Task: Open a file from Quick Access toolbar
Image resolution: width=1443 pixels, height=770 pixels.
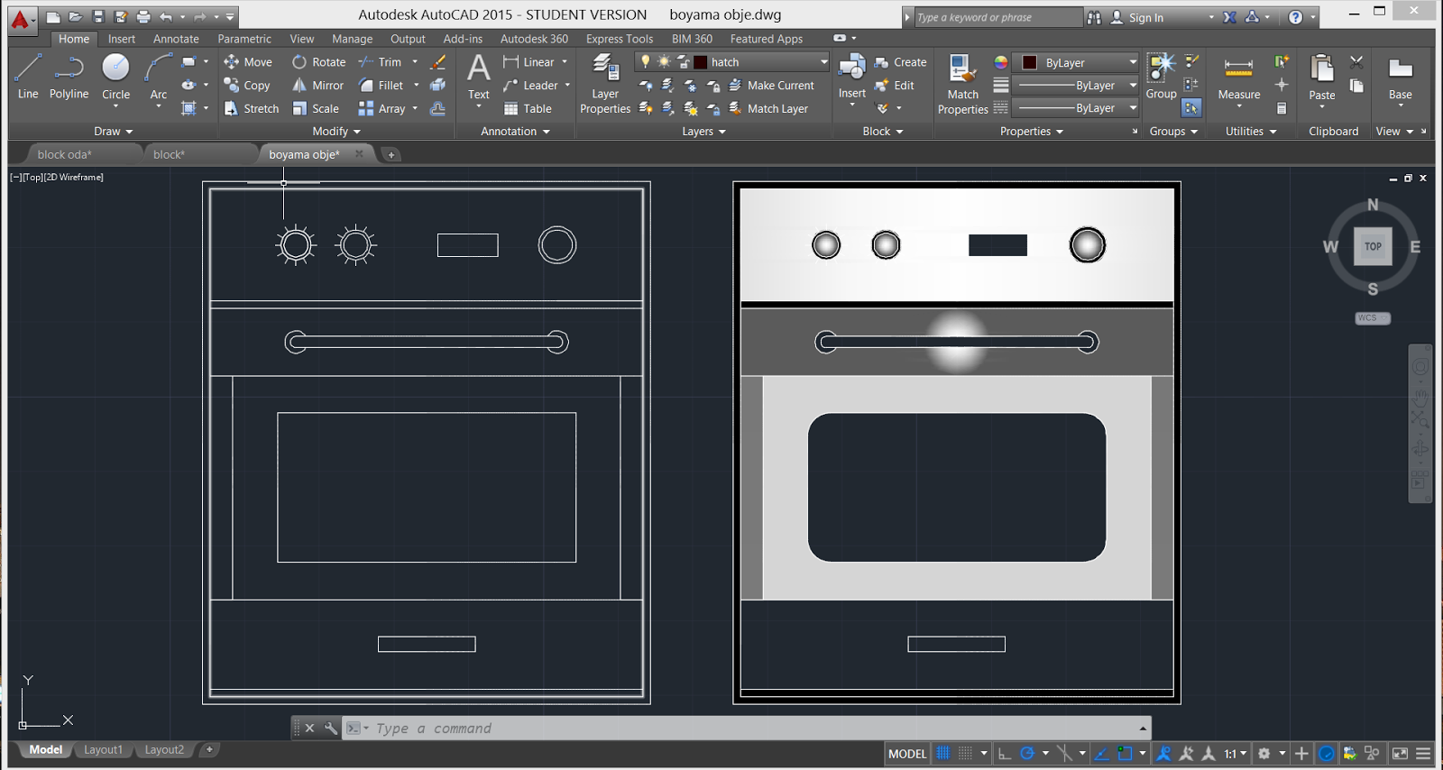Action: click(x=76, y=16)
